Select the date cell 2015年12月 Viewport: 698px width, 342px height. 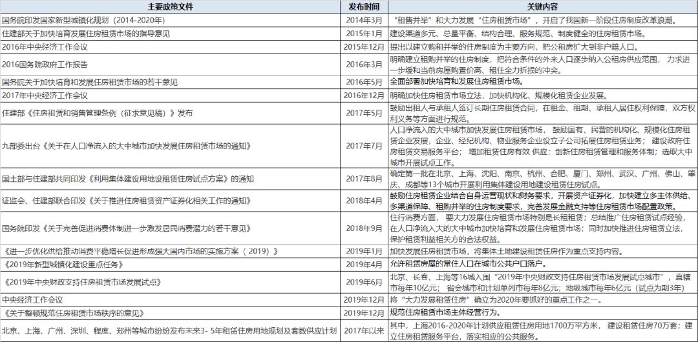coord(365,47)
